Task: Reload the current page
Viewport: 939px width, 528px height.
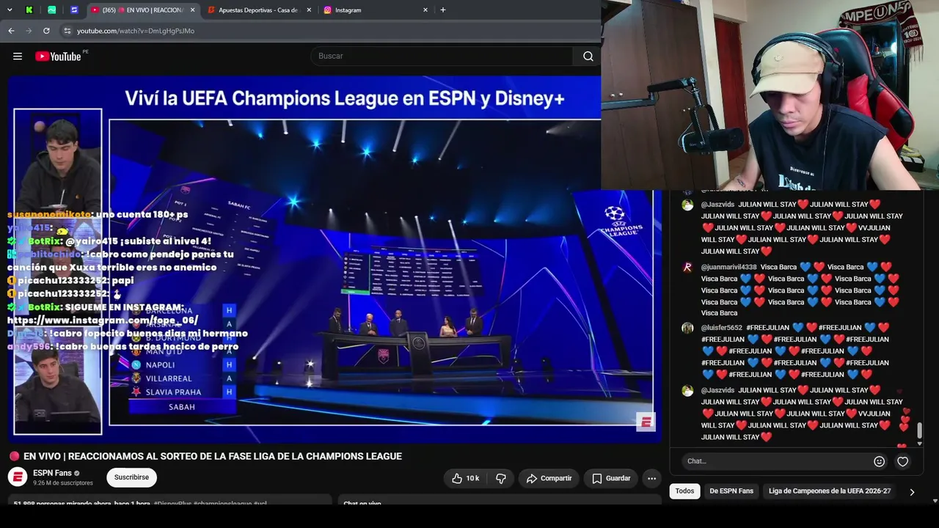Action: [x=46, y=31]
